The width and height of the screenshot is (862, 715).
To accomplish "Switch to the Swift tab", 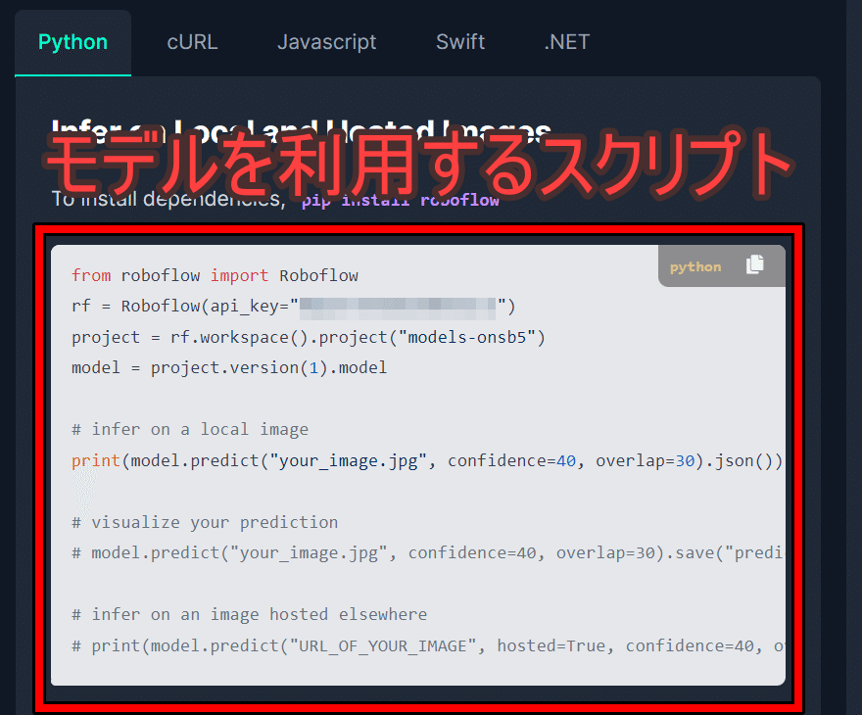I will 460,42.
